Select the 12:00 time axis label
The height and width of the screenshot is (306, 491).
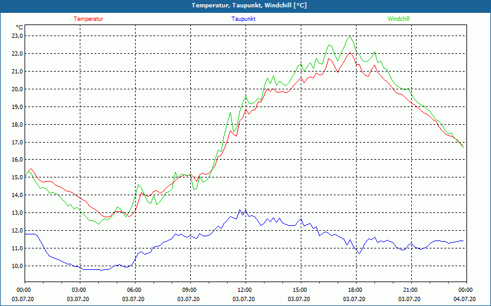pos(245,290)
